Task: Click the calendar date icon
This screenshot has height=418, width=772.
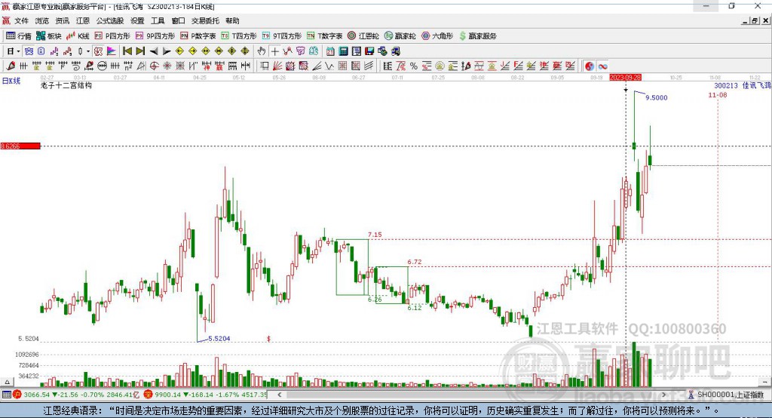Action: [330, 51]
